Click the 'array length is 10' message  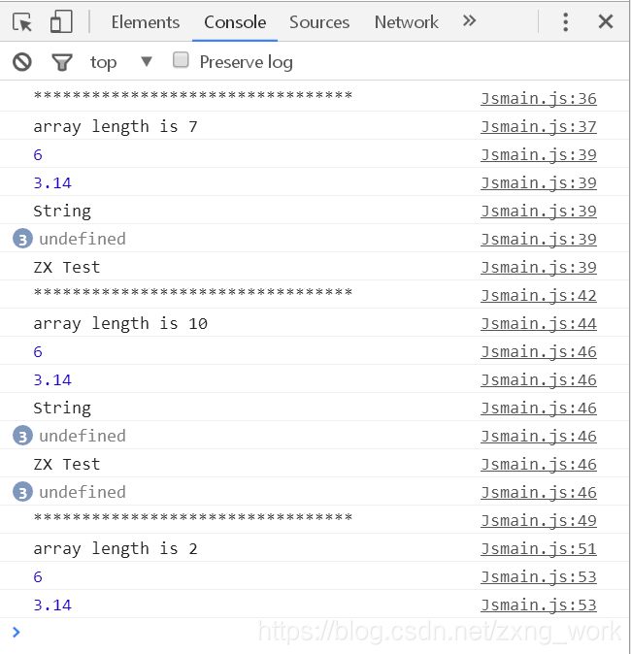click(120, 324)
